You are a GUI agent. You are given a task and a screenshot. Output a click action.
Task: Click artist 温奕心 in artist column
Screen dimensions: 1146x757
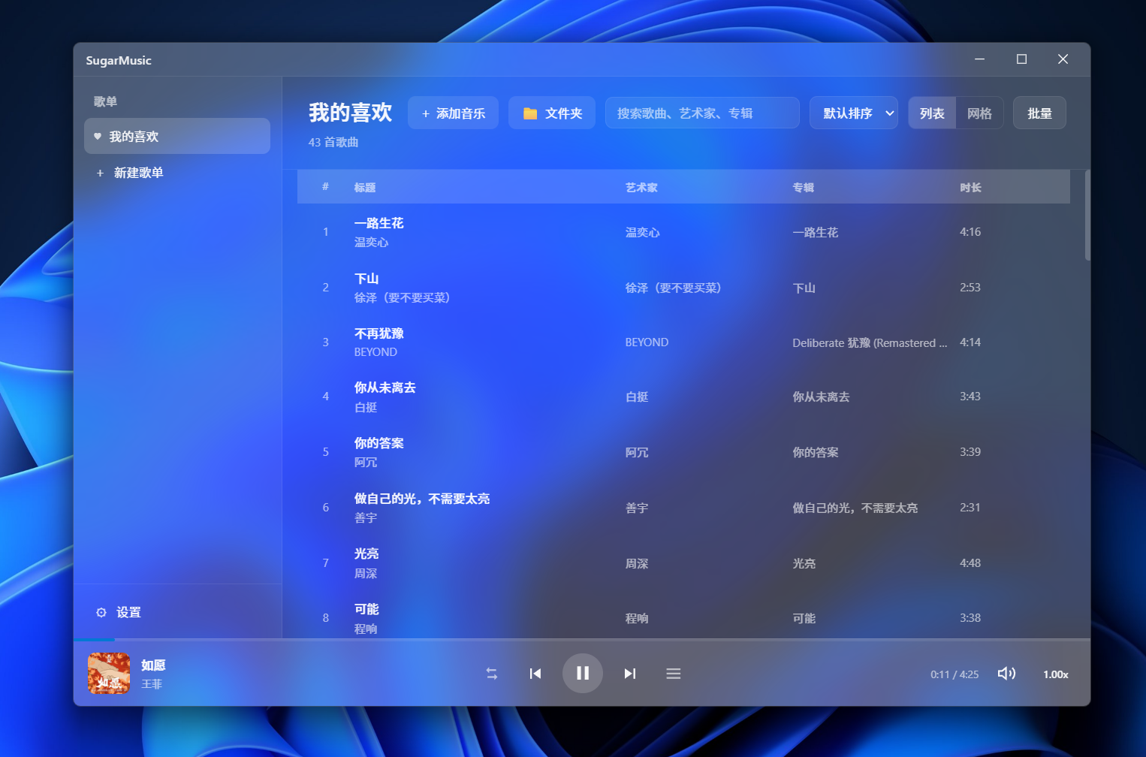[643, 232]
